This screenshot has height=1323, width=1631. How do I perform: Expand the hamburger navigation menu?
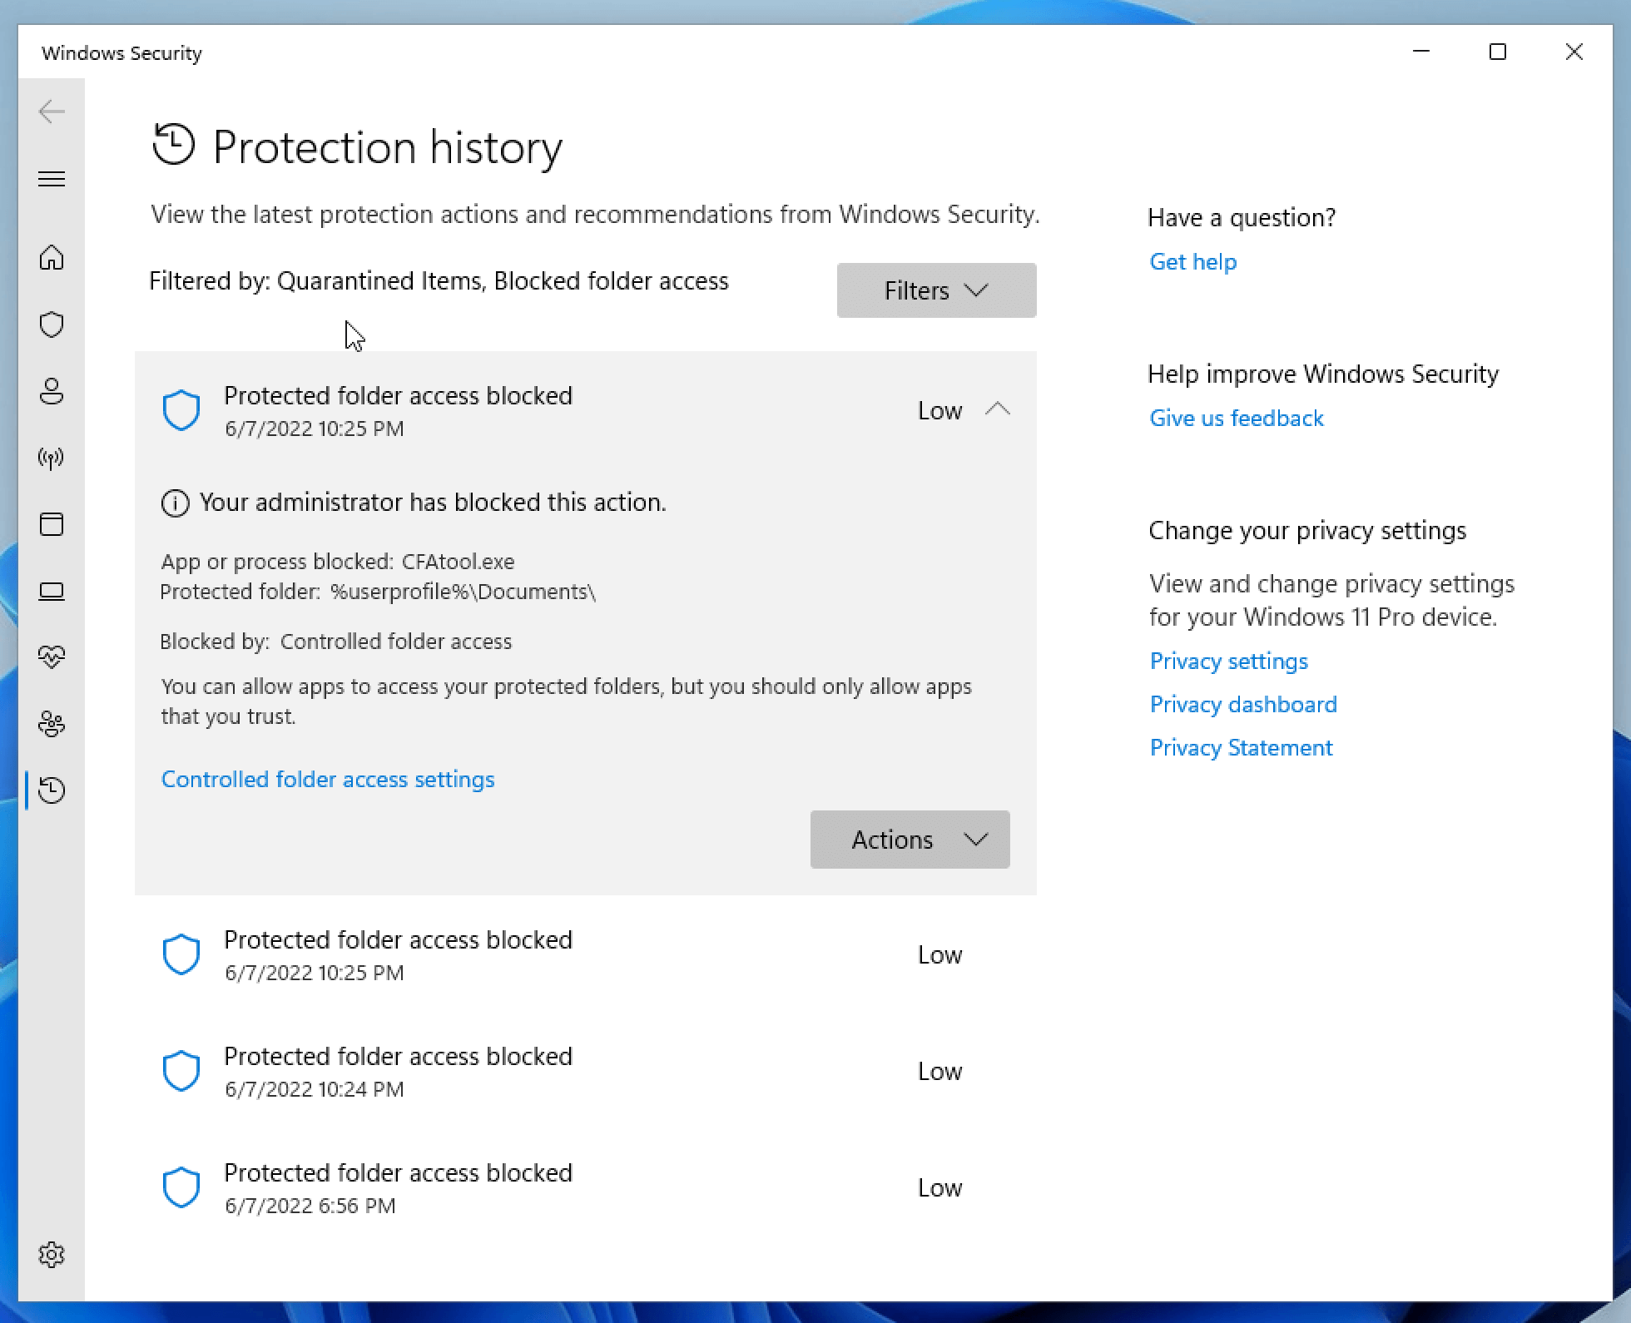point(52,179)
